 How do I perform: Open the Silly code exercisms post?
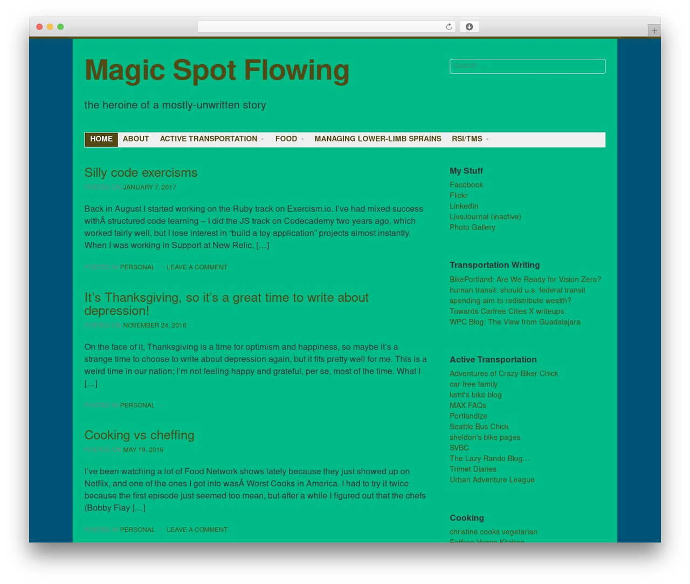pyautogui.click(x=141, y=172)
